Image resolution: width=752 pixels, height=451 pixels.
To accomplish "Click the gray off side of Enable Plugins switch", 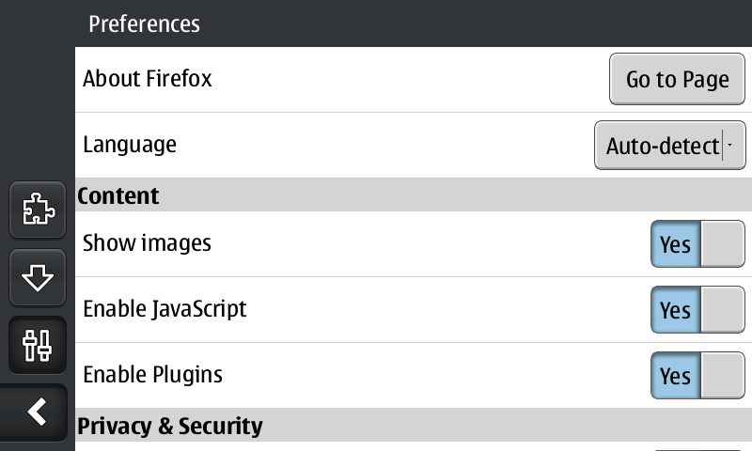I will point(722,376).
